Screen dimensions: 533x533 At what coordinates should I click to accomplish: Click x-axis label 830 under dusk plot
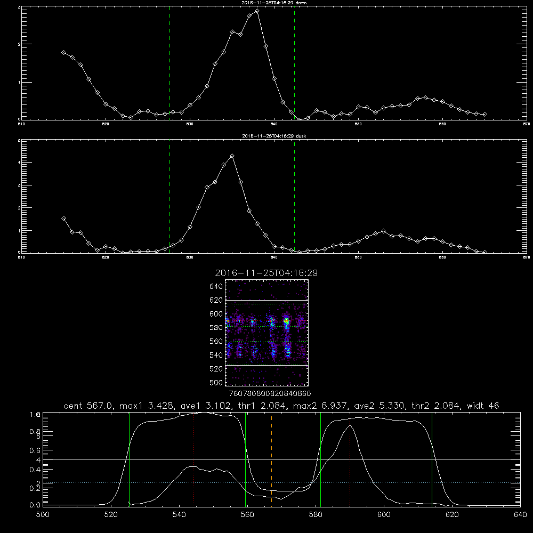click(x=190, y=257)
